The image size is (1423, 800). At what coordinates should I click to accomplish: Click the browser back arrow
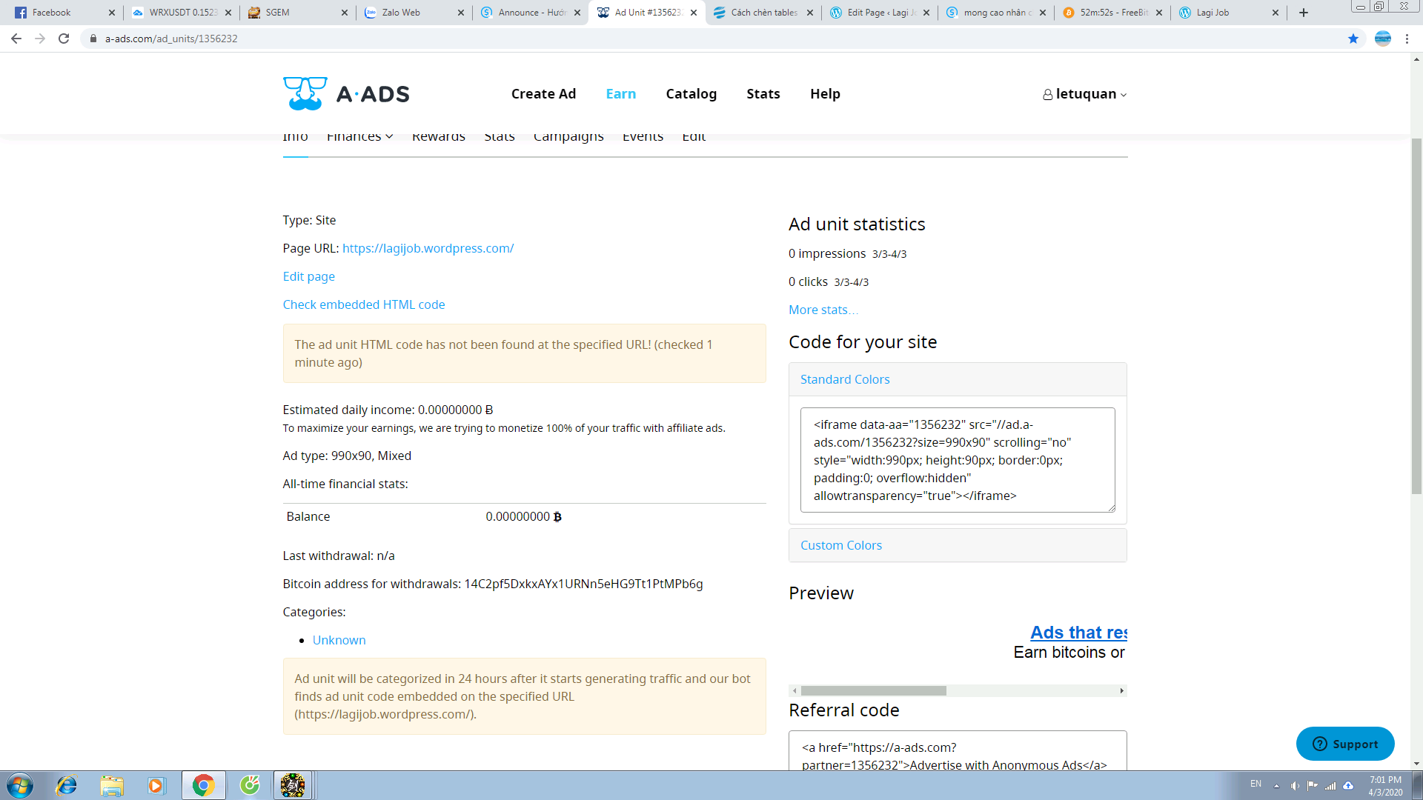(x=16, y=39)
